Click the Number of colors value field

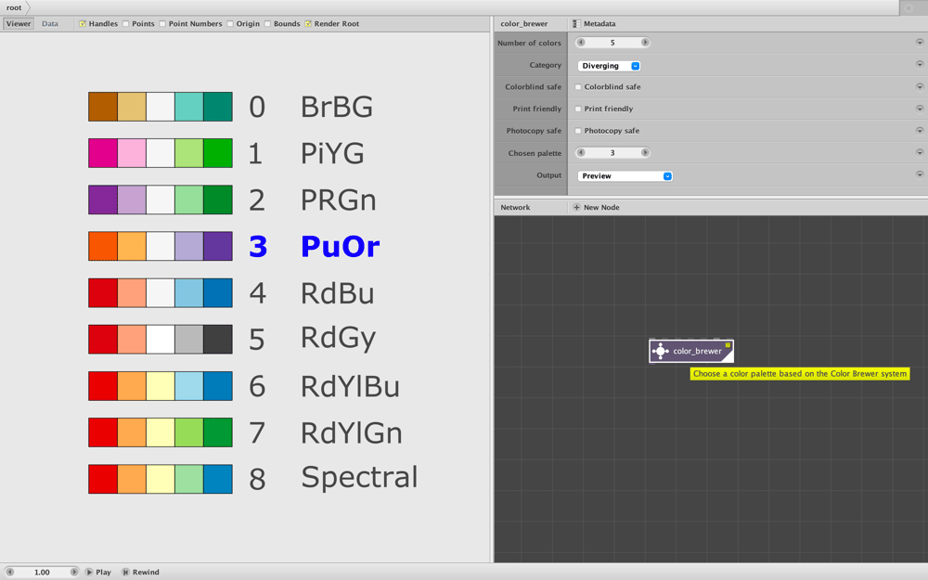pyautogui.click(x=613, y=43)
